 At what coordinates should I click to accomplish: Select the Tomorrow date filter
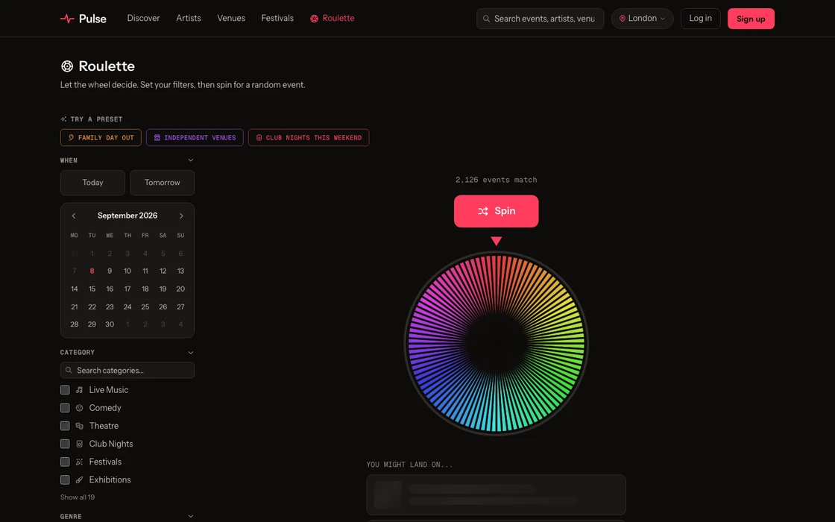[x=163, y=183]
